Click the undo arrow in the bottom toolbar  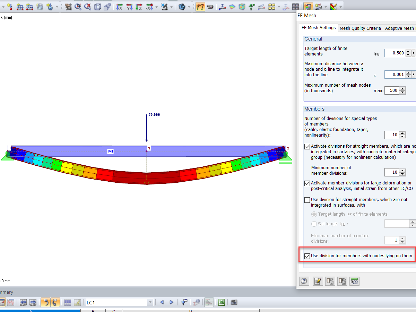[45, 302]
